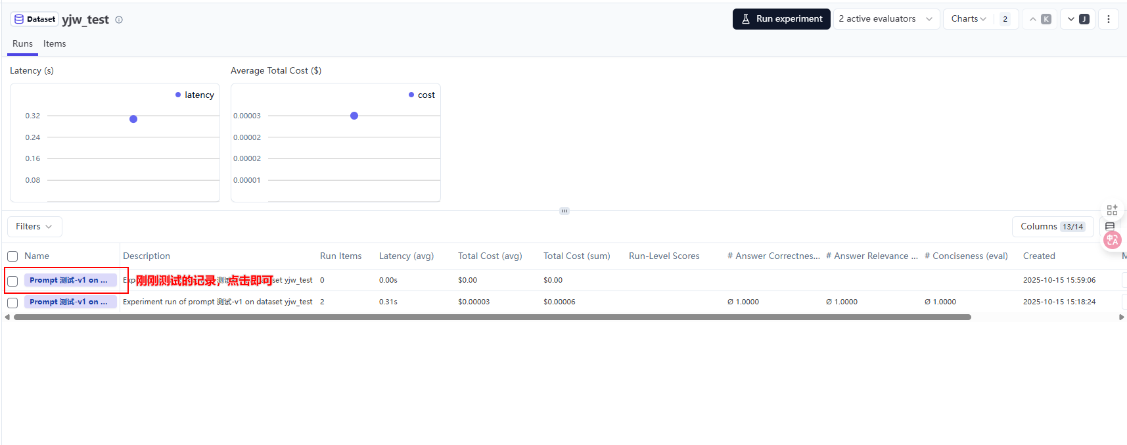
Task: Go to previous dataset with K arrow
Action: [x=1040, y=19]
